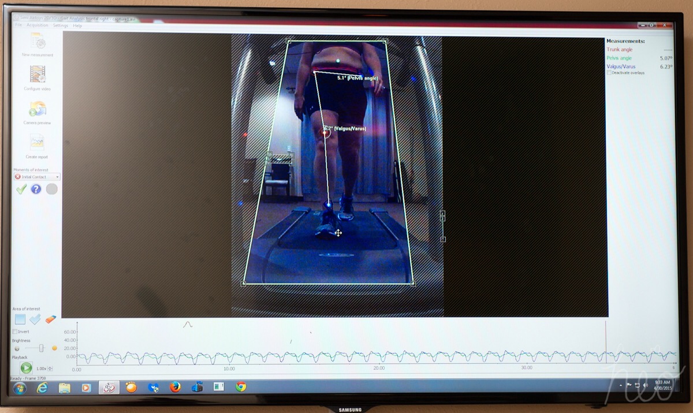Click the New measurement icon
693x413 pixels.
tap(38, 42)
